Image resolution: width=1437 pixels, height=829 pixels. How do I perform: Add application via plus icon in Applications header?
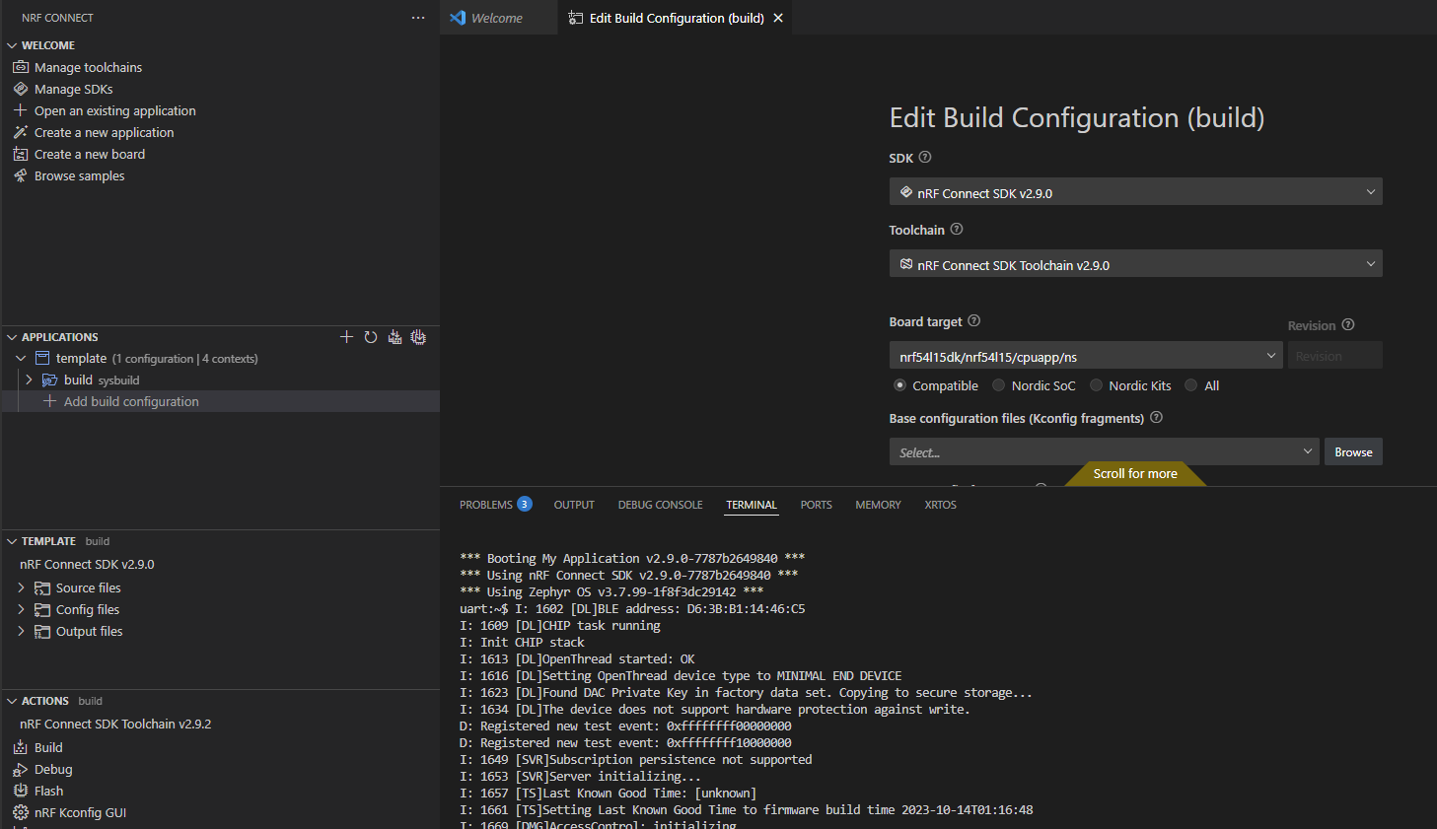pyautogui.click(x=346, y=337)
